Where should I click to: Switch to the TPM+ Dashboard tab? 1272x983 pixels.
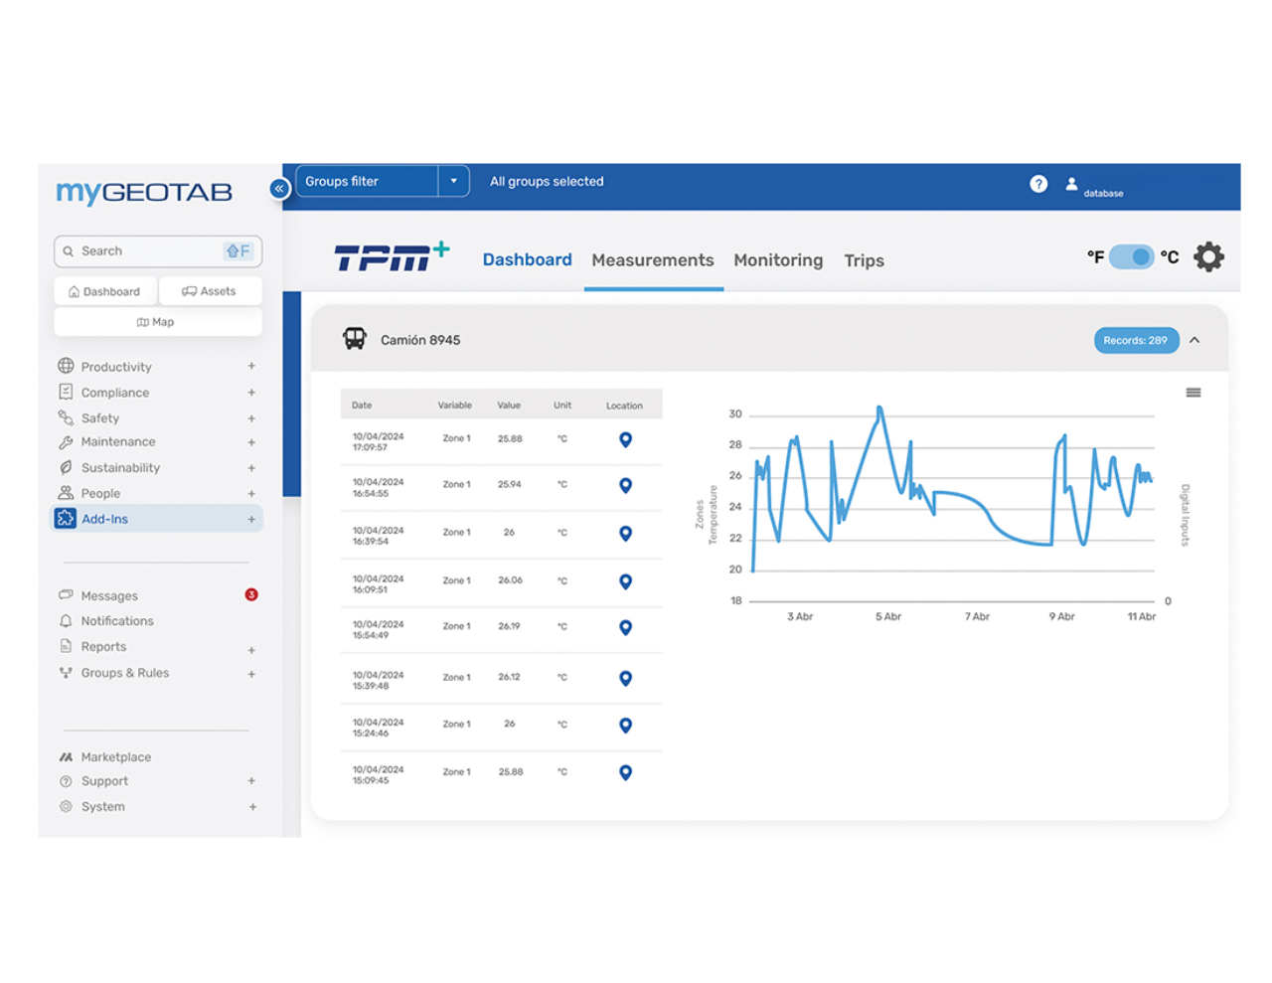point(527,259)
